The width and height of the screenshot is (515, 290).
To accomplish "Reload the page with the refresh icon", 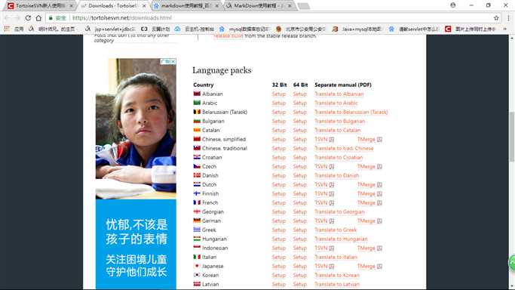I will 28,18.
